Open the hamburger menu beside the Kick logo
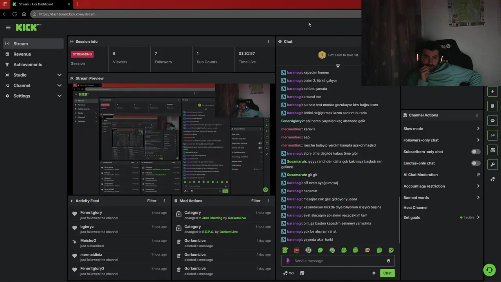The height and width of the screenshot is (282, 501). click(8, 27)
